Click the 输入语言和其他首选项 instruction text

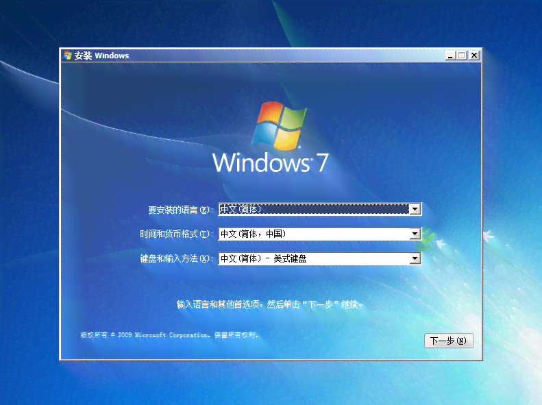(269, 304)
